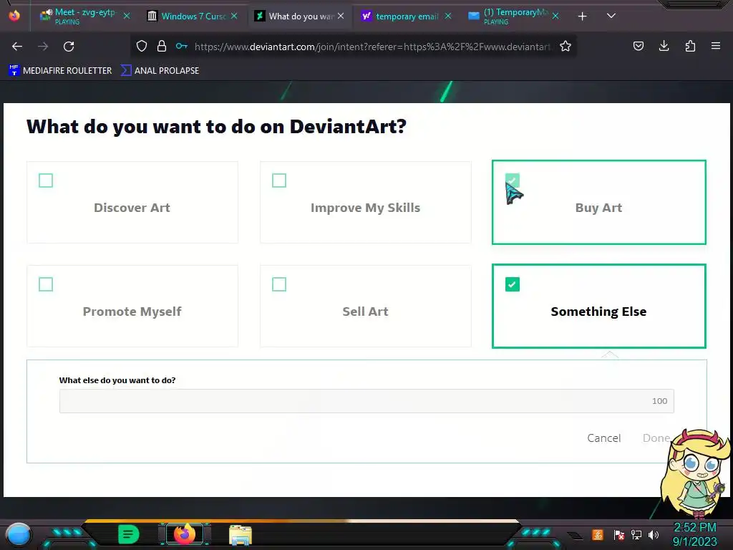Viewport: 733px width, 550px height.
Task: Close the Meet tab
Action: (127, 16)
